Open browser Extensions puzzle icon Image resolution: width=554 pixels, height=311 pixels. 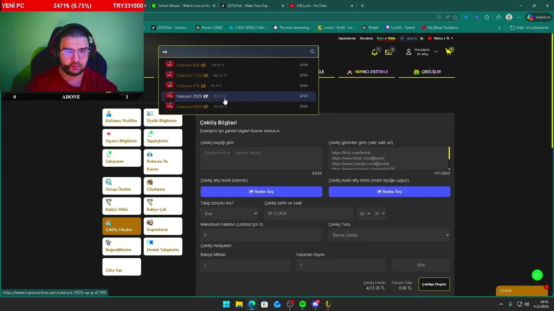point(487,17)
